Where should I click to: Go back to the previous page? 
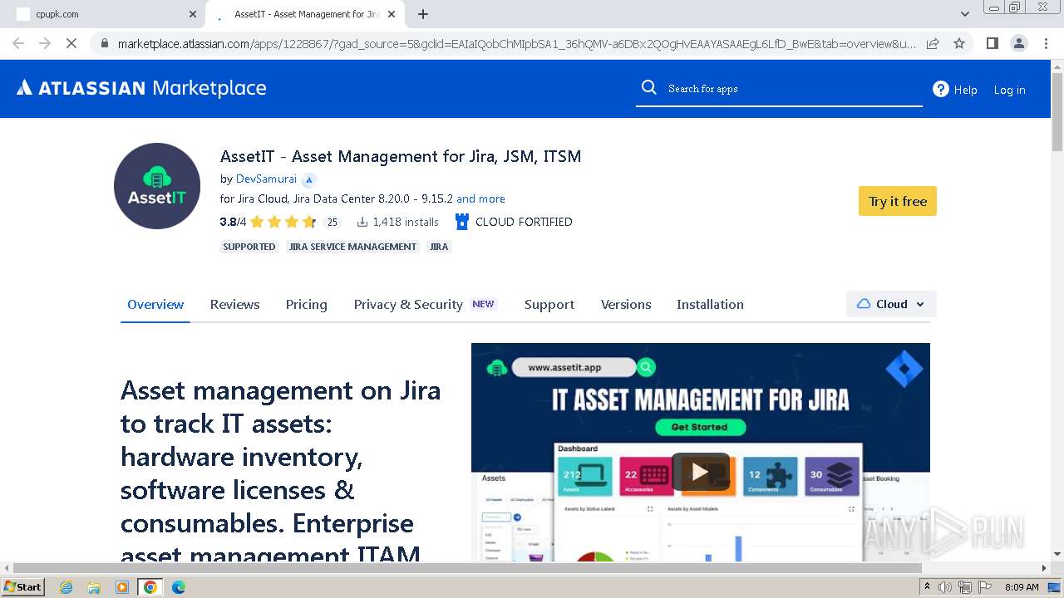18,43
